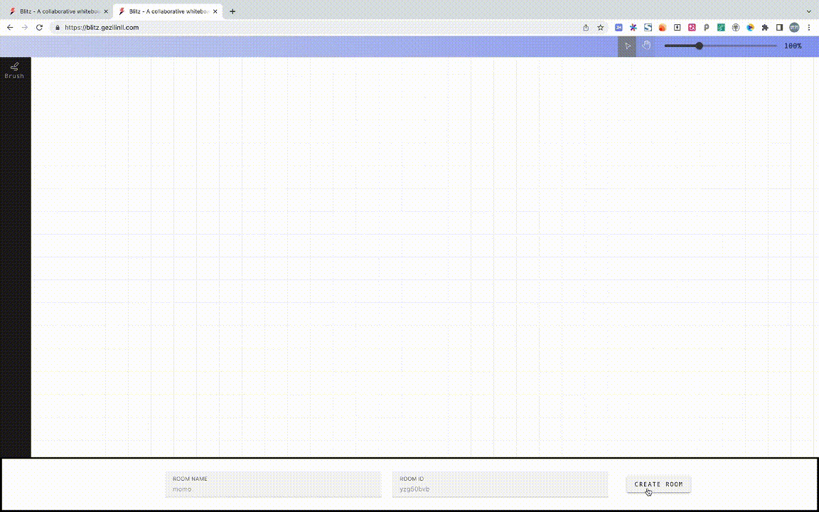This screenshot has height=512, width=819.
Task: Focus the Room ID input field
Action: click(500, 484)
